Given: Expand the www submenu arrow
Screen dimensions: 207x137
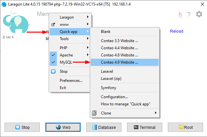Looking at the screenshot, I should coord(88,24).
